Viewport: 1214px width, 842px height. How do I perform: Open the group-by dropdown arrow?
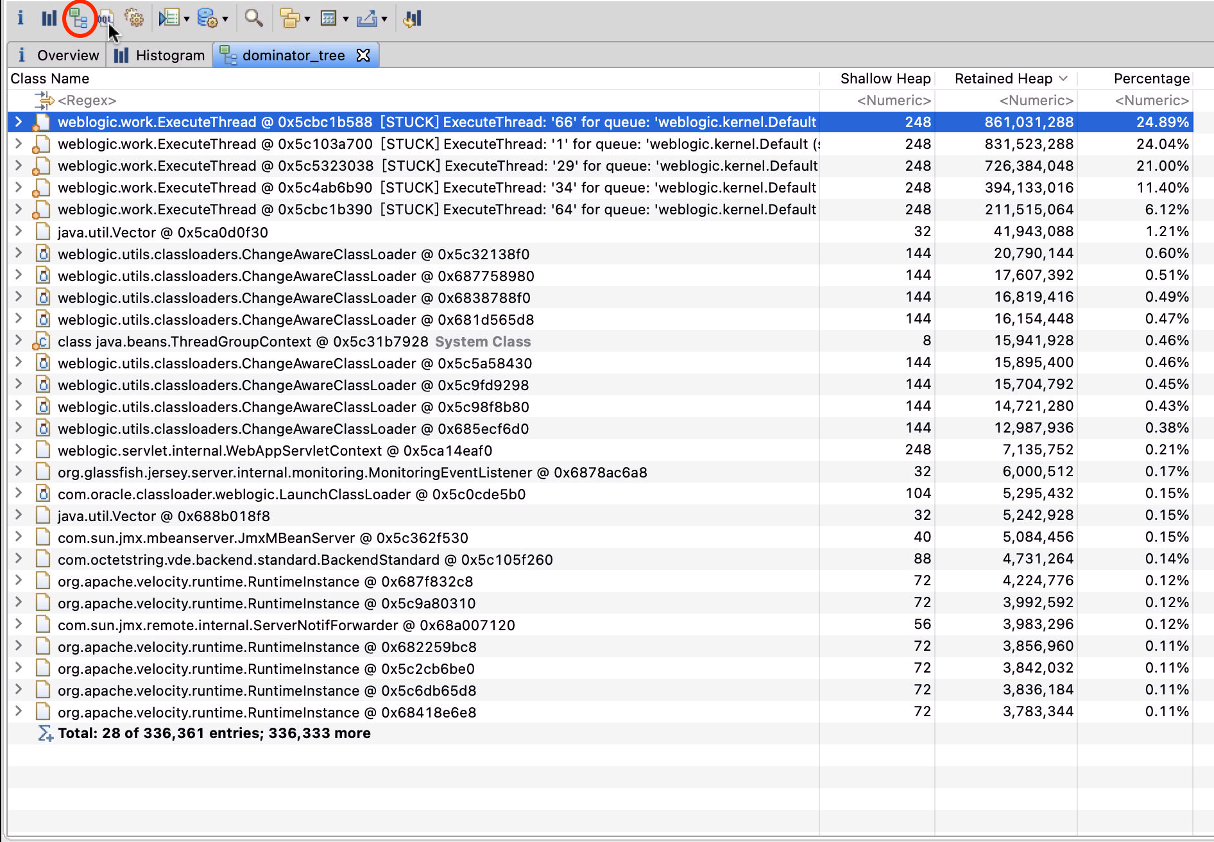pyautogui.click(x=307, y=19)
